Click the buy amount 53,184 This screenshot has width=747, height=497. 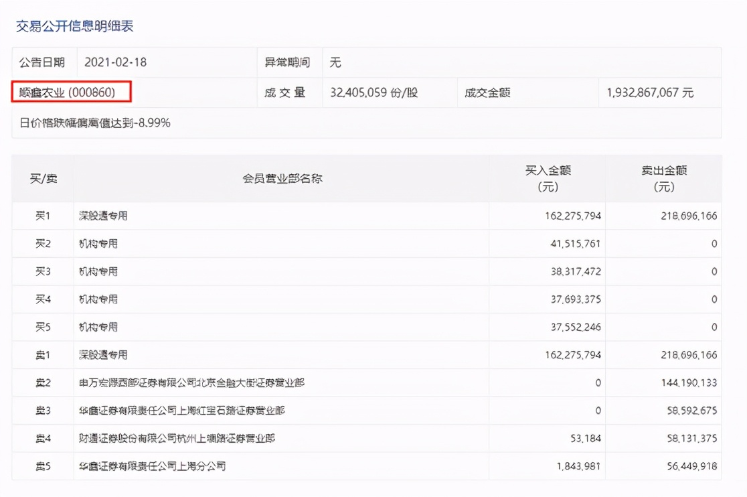point(586,438)
